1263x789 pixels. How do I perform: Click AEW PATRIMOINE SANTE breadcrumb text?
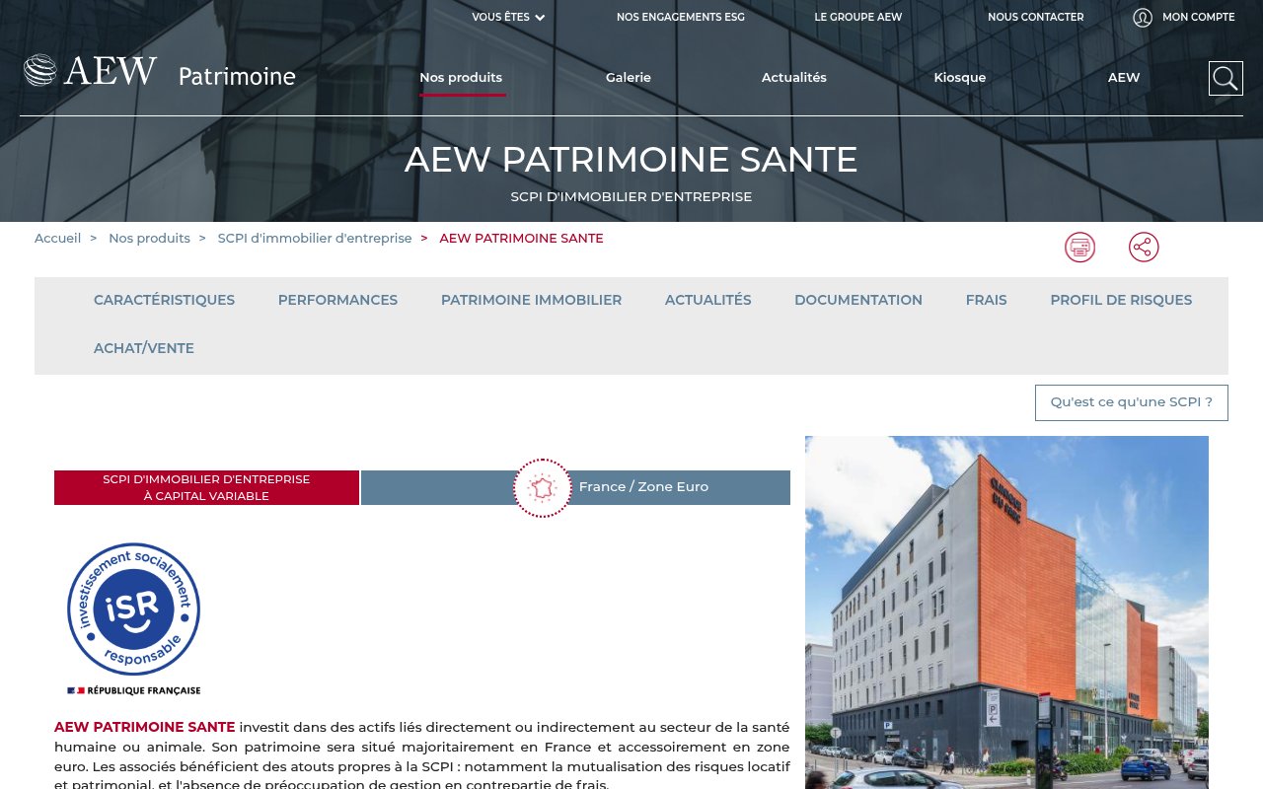pos(521,238)
